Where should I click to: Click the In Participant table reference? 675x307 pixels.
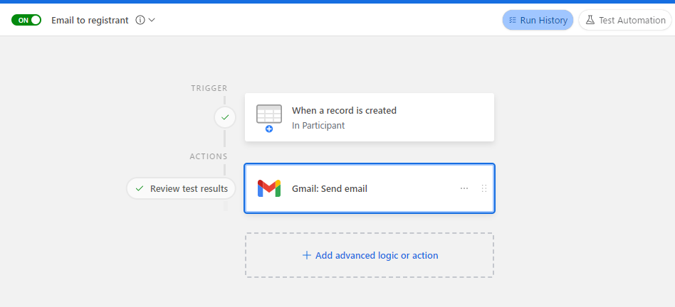pos(318,126)
